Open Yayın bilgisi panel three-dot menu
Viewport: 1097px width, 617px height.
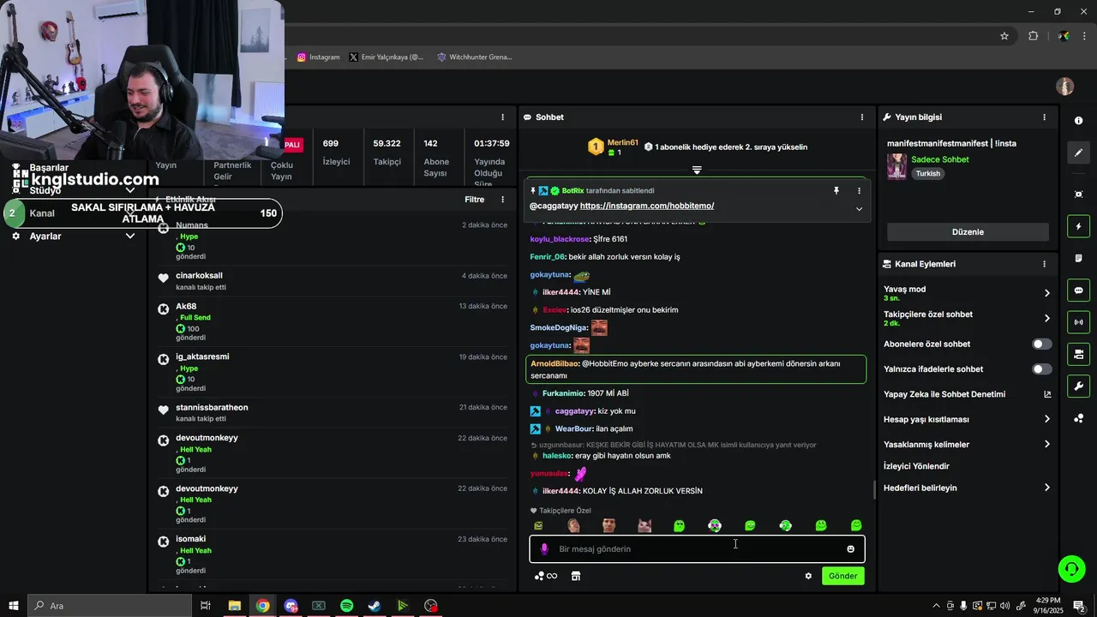click(1044, 117)
